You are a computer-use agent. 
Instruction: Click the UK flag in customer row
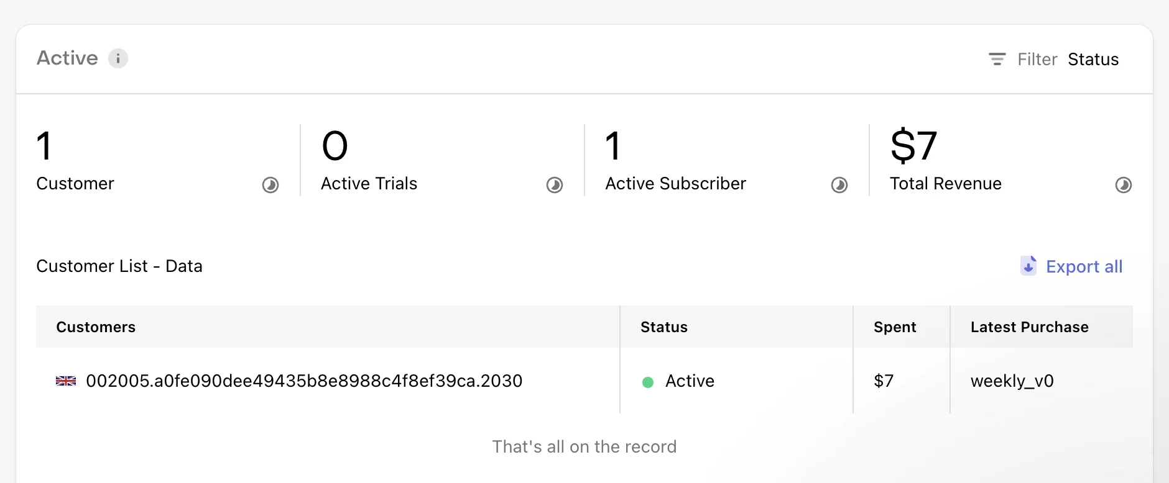[66, 381]
